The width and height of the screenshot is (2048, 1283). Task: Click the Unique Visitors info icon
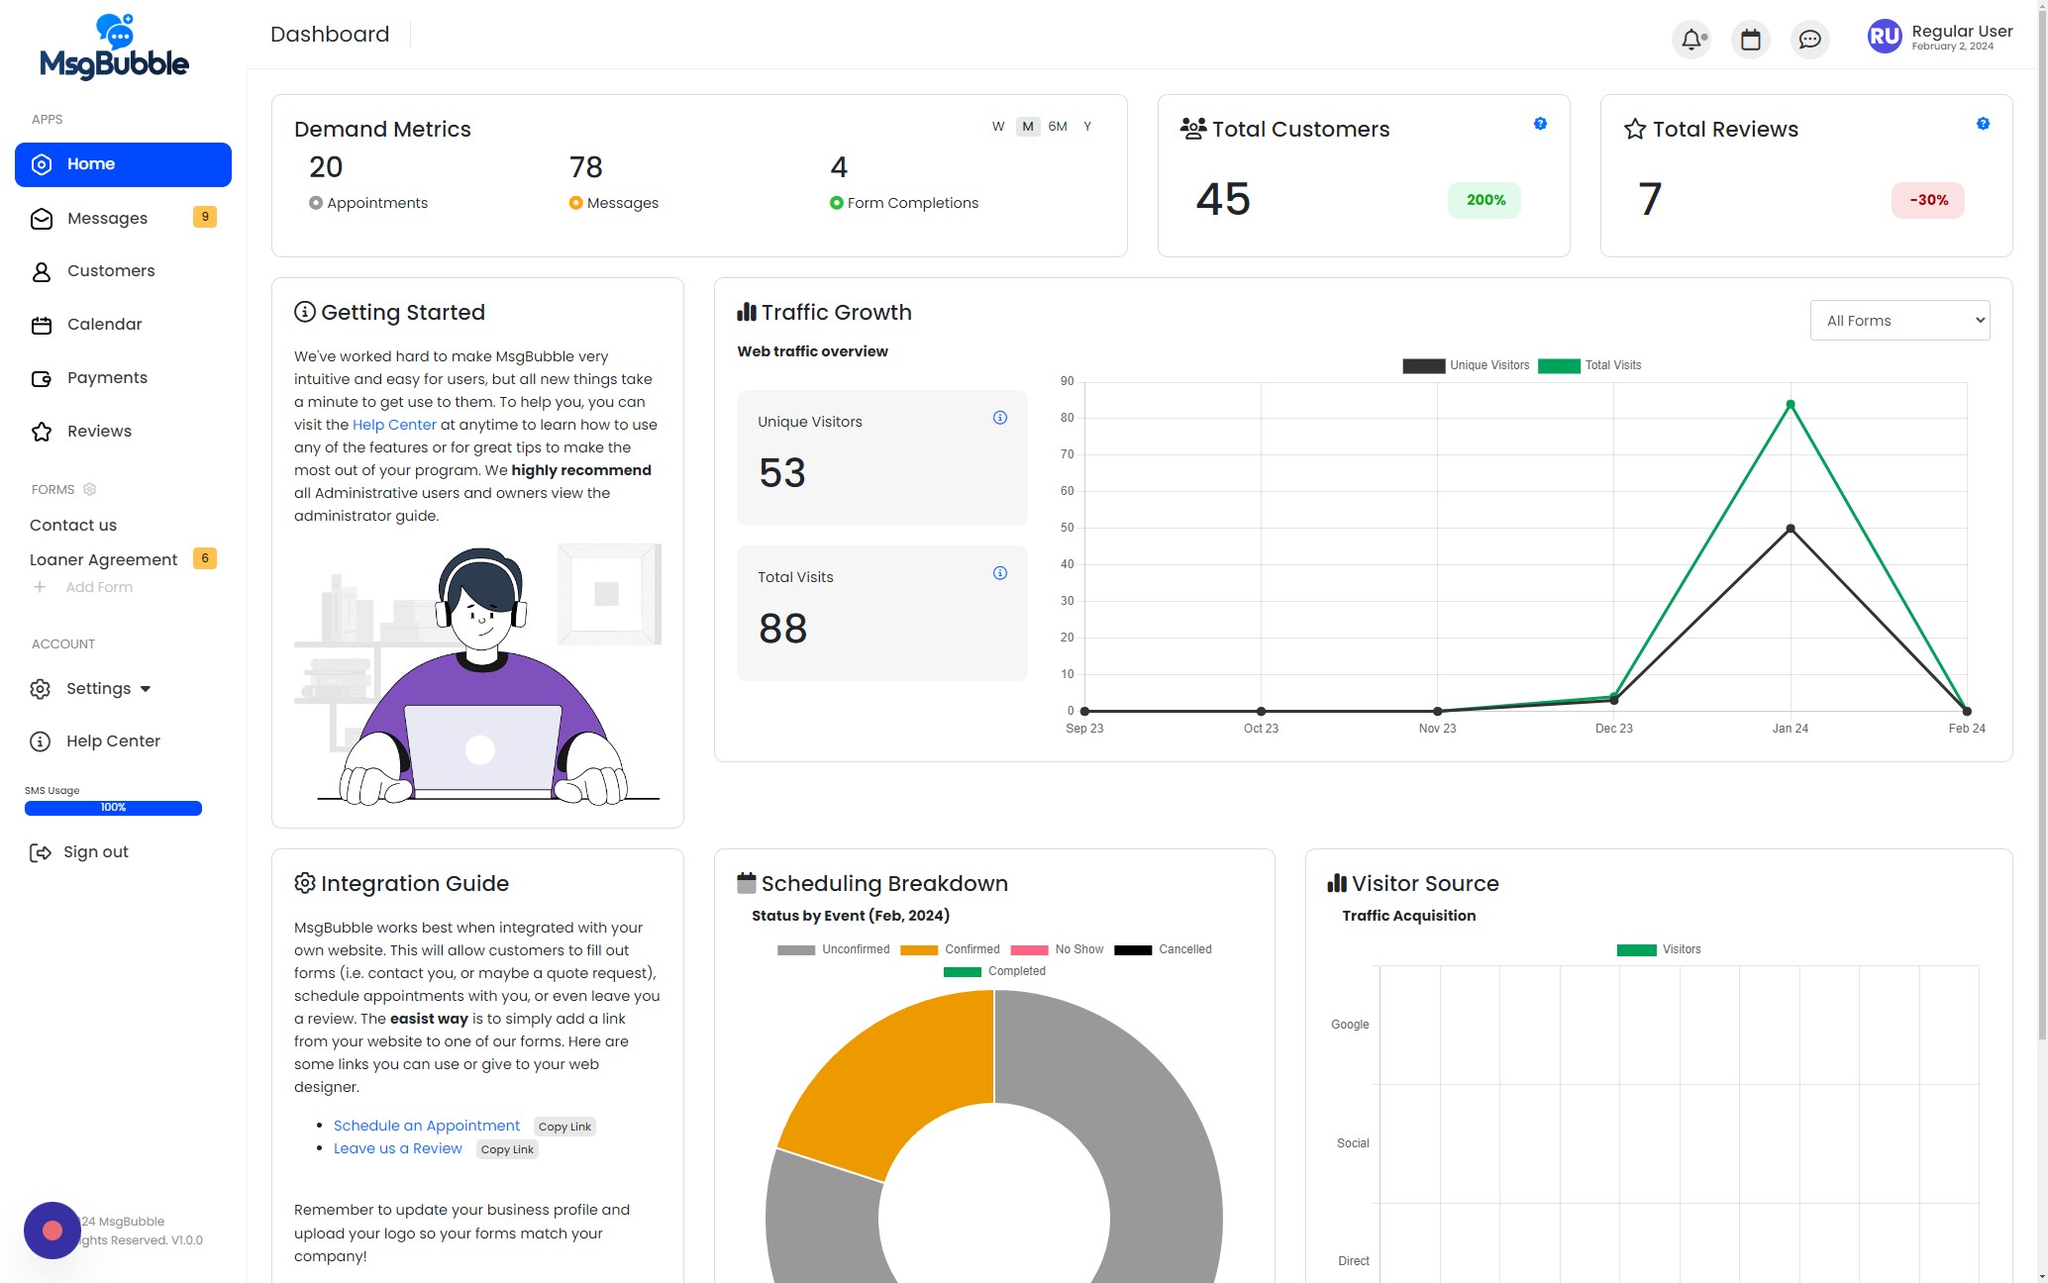point(999,418)
